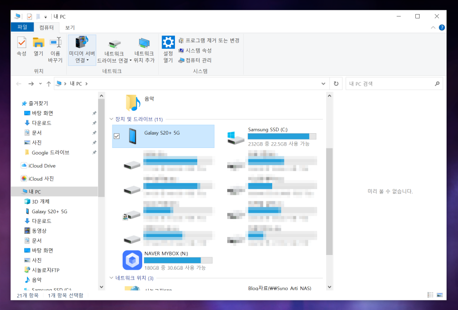458x310 pixels.
Task: Collapse the 장치 및 드라이브 (11) group
Action: click(x=111, y=119)
